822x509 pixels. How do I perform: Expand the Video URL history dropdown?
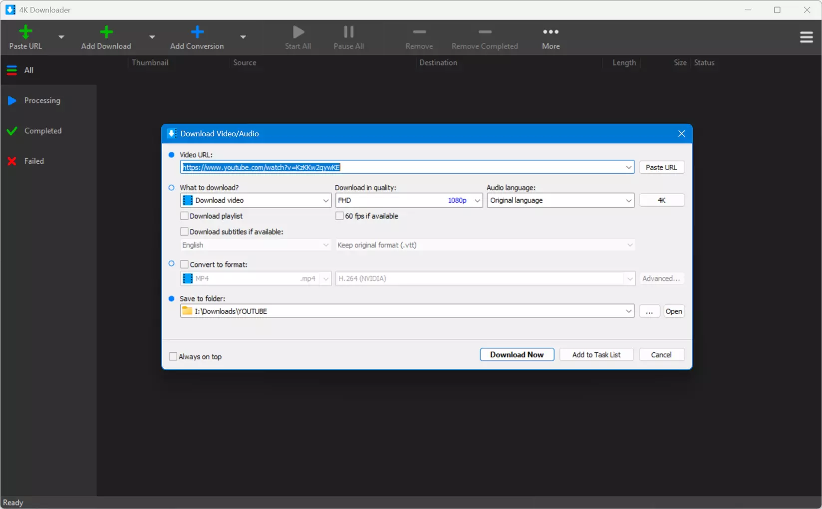pyautogui.click(x=628, y=167)
